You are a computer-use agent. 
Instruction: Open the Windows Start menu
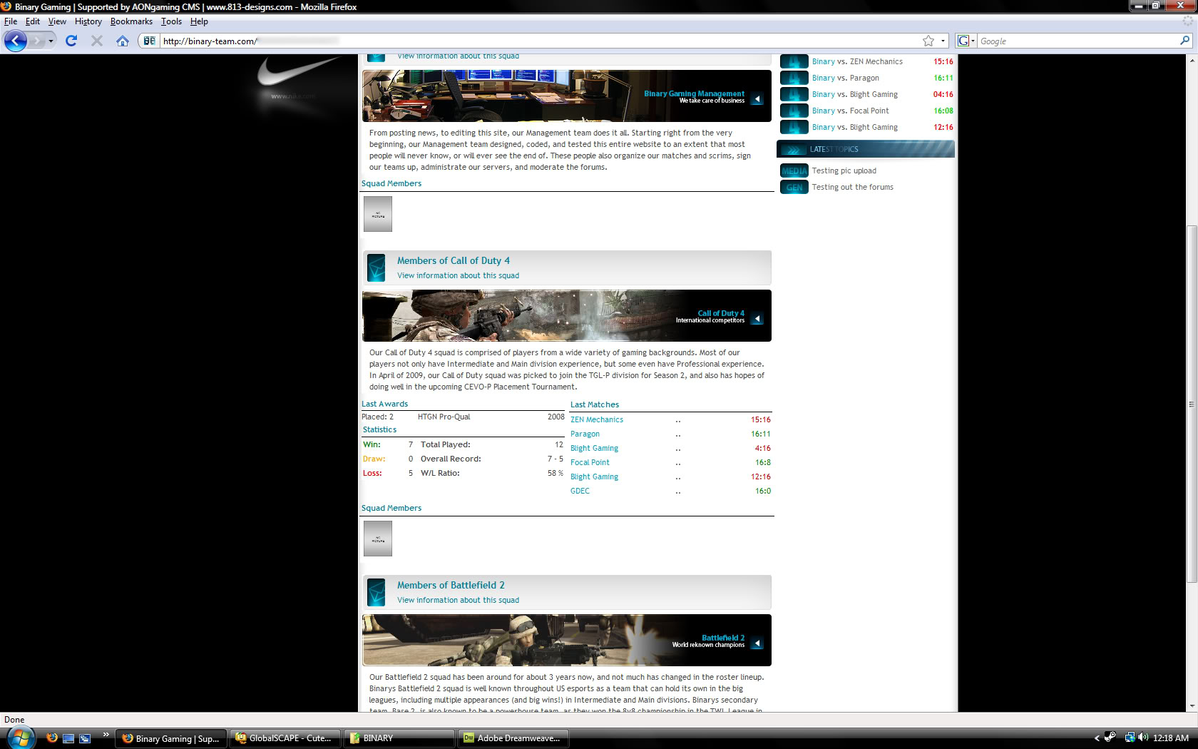point(19,738)
